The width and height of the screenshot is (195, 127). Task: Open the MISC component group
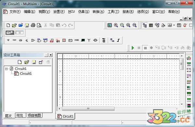click(x=77, y=40)
